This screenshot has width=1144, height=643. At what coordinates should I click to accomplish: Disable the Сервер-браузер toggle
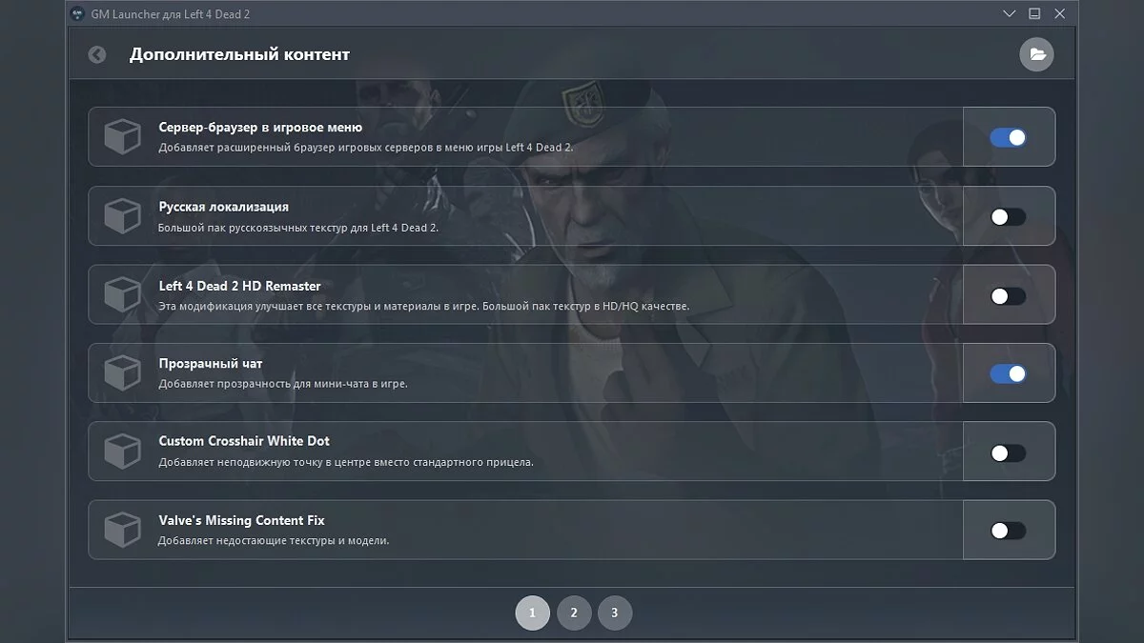click(x=1009, y=137)
